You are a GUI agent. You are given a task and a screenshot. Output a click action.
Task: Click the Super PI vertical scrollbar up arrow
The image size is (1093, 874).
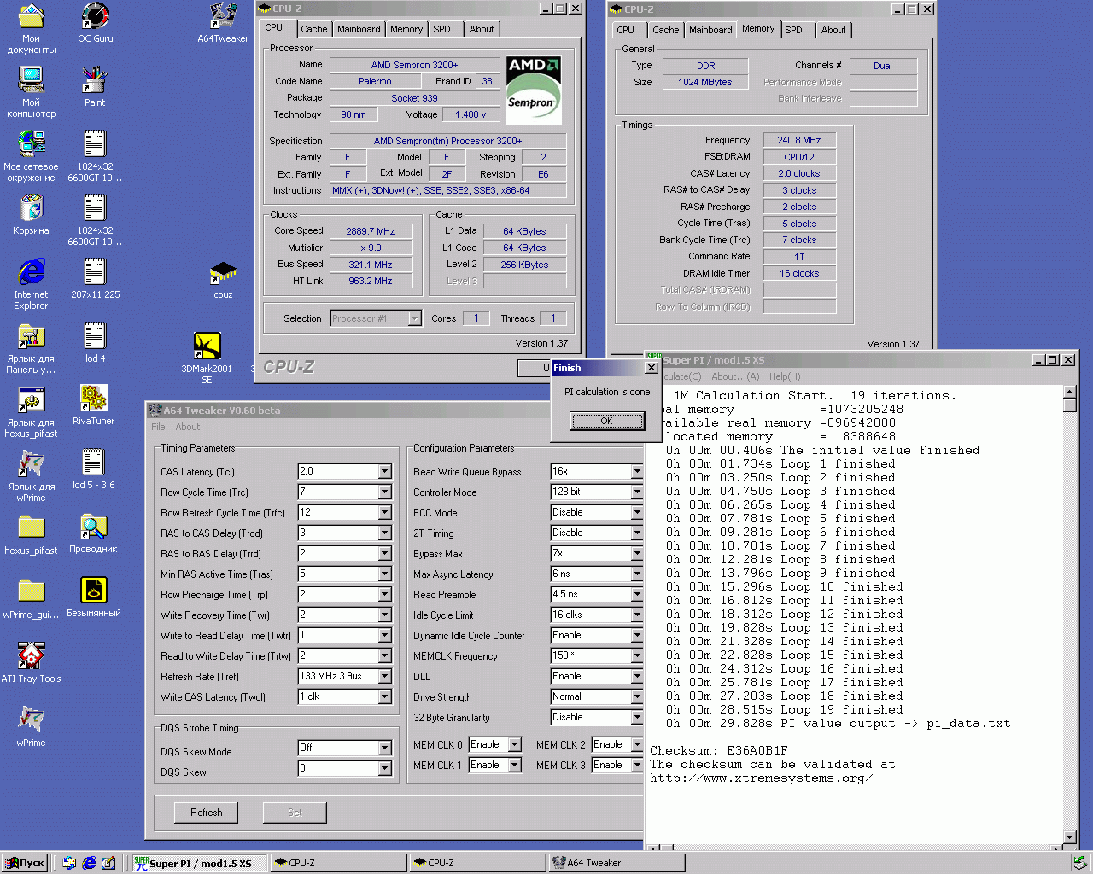[1070, 393]
